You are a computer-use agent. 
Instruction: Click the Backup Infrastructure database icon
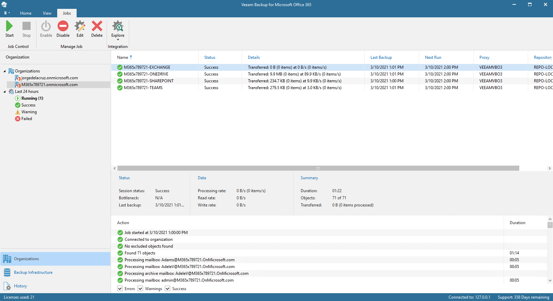pos(7,272)
